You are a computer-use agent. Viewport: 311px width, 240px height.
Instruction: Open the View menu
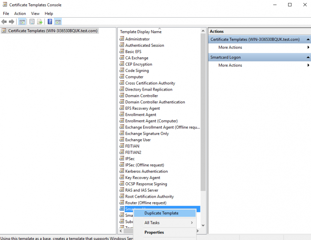35,13
